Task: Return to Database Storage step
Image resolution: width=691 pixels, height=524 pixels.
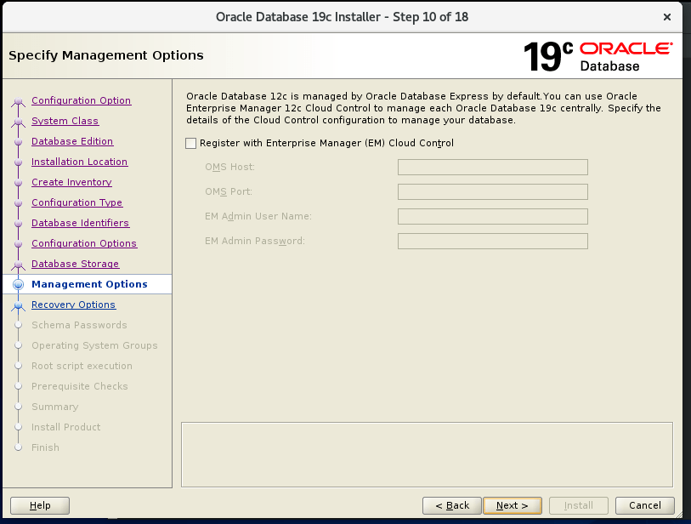Action: [75, 264]
